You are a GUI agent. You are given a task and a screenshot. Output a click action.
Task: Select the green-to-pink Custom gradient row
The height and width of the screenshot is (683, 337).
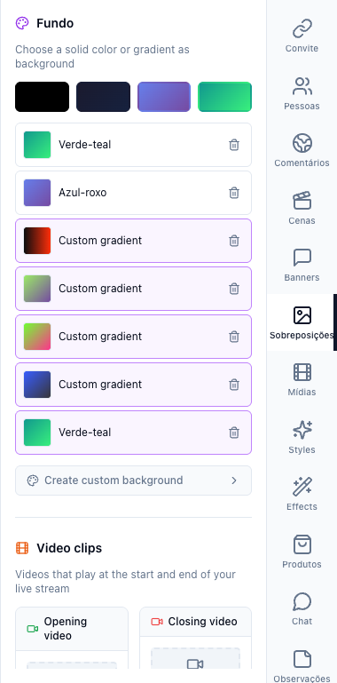[134, 337]
